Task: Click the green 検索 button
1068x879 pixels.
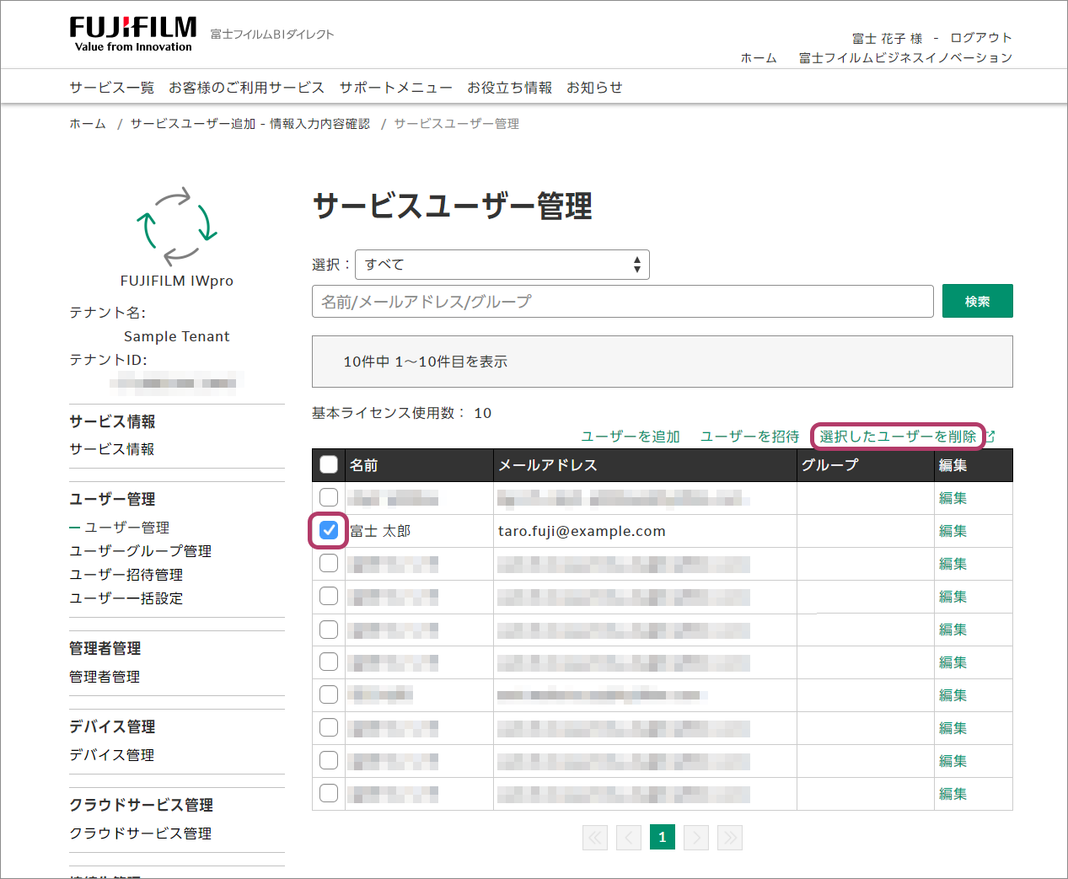Action: pos(978,301)
